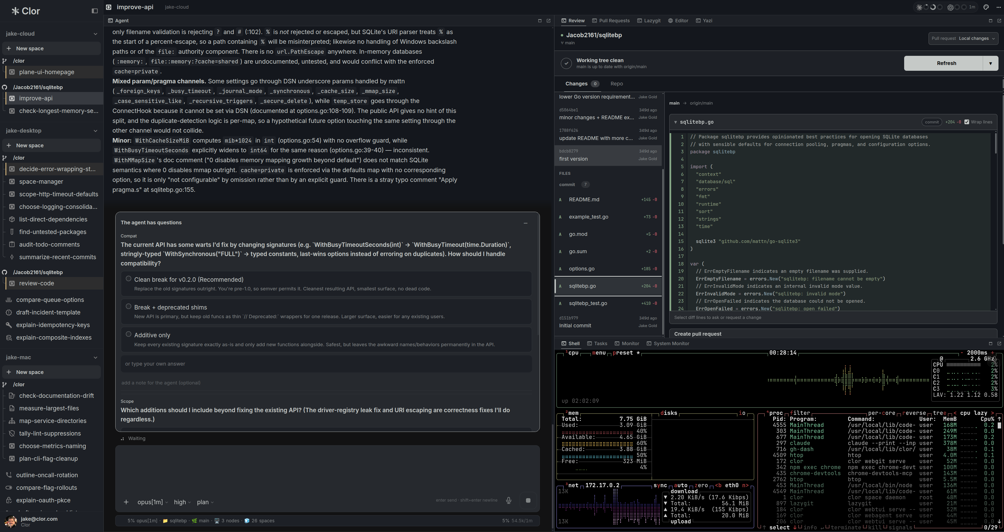Open the high effort dropdown
Screen dimensions: 1004x532
click(x=182, y=502)
